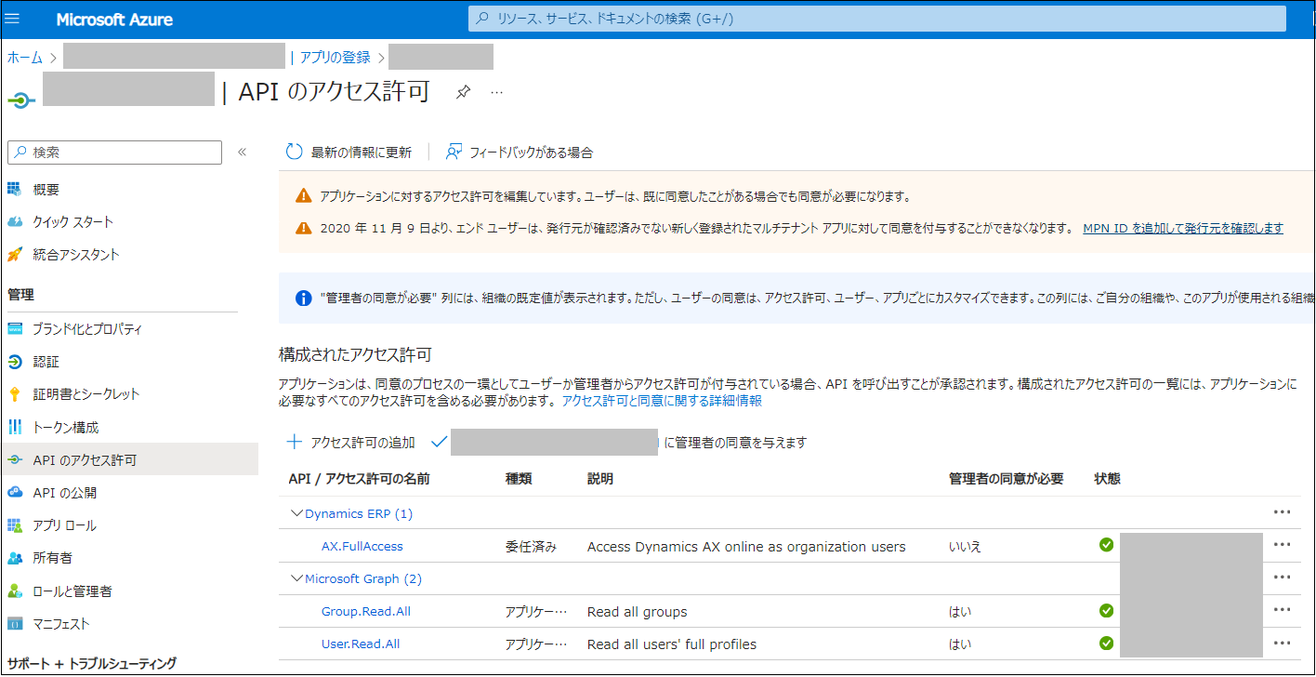
Task: Click the checkmark icon for admin consent
Action: click(x=440, y=443)
